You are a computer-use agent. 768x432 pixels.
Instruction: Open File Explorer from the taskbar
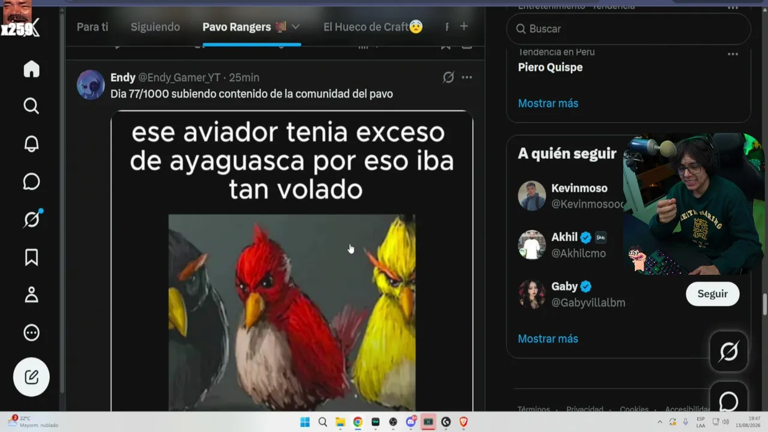[340, 422]
